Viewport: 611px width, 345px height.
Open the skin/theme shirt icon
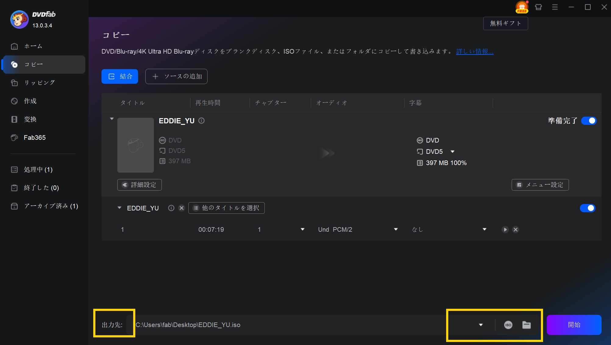coord(538,7)
